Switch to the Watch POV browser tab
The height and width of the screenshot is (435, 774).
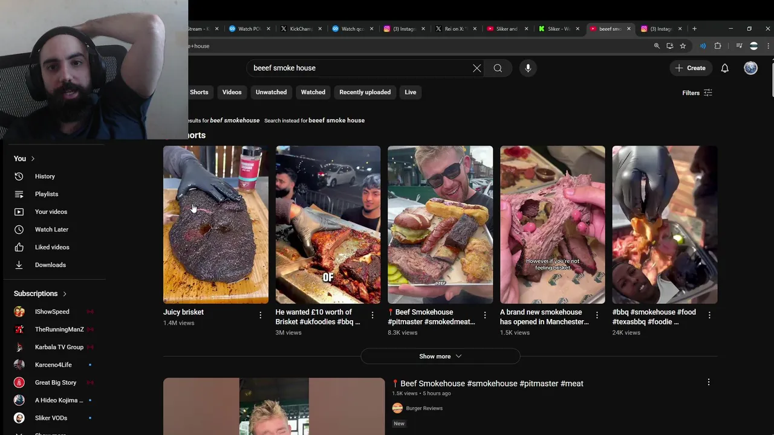[249, 28]
